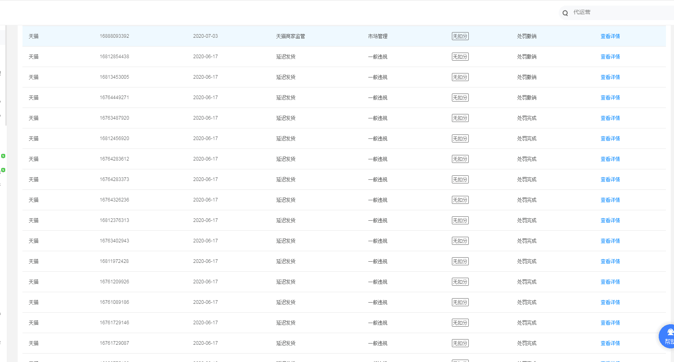Click the 无扣分 tag in row 16763487920
This screenshot has height=362, width=674.
pyautogui.click(x=460, y=118)
